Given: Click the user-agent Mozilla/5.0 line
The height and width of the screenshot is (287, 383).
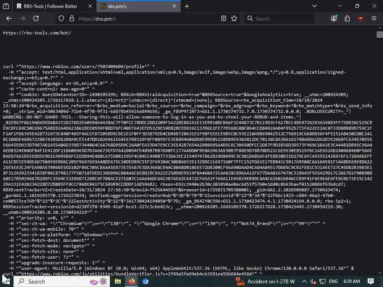Looking at the screenshot, I should [x=181, y=268].
